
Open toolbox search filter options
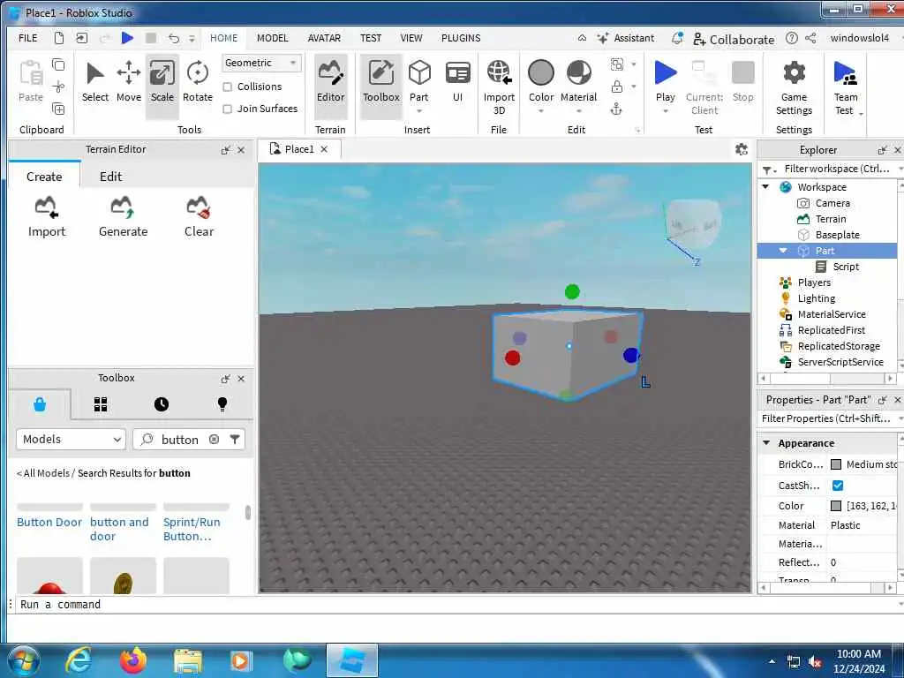pos(235,440)
